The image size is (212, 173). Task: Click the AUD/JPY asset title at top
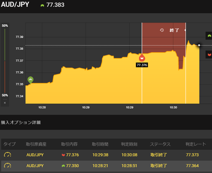point(15,4)
